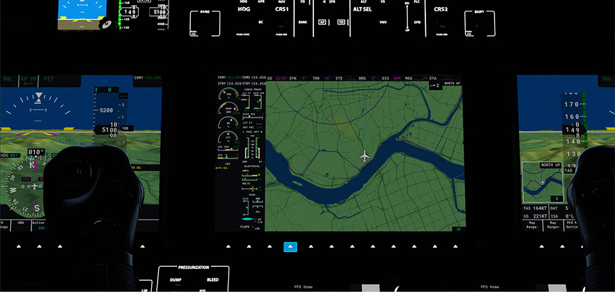Engage the ALT hold button
The height and width of the screenshot is (295, 615).
[x=364, y=1]
